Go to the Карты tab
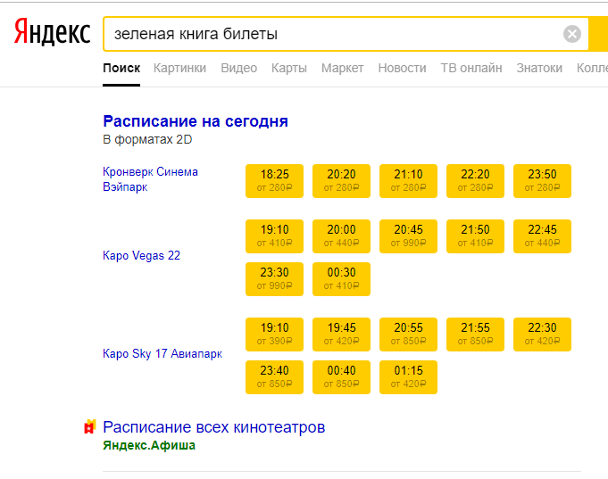 [x=289, y=68]
